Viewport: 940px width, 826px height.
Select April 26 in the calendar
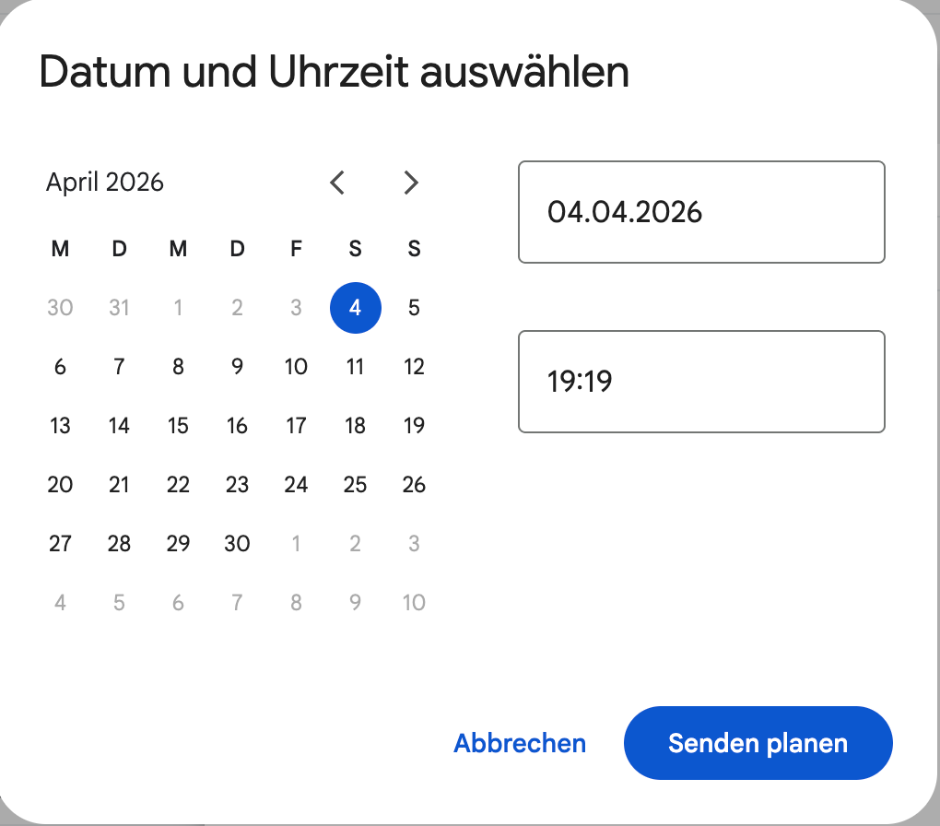click(x=414, y=485)
